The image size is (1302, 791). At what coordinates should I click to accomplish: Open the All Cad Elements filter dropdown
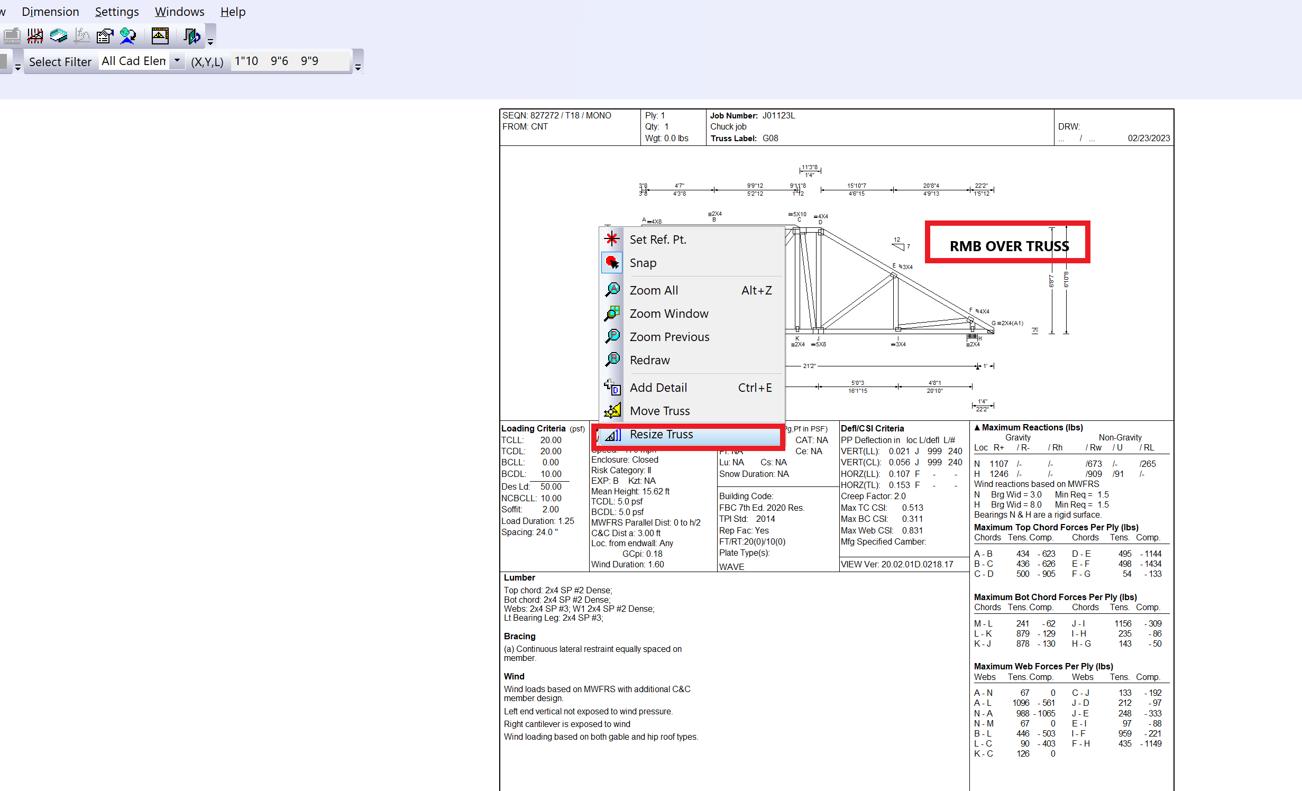(x=177, y=61)
